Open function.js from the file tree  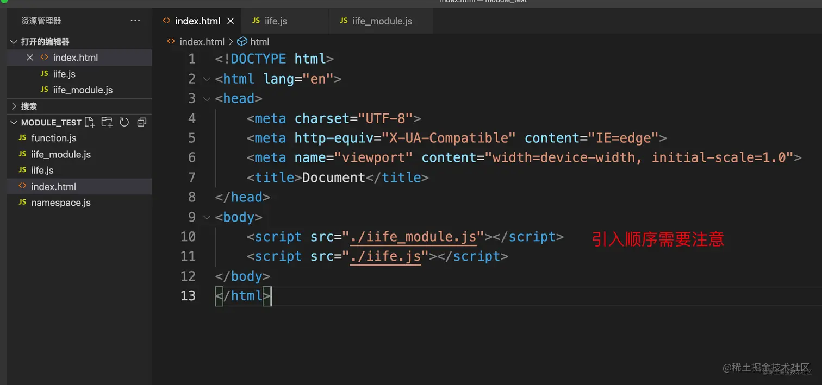tap(79, 138)
